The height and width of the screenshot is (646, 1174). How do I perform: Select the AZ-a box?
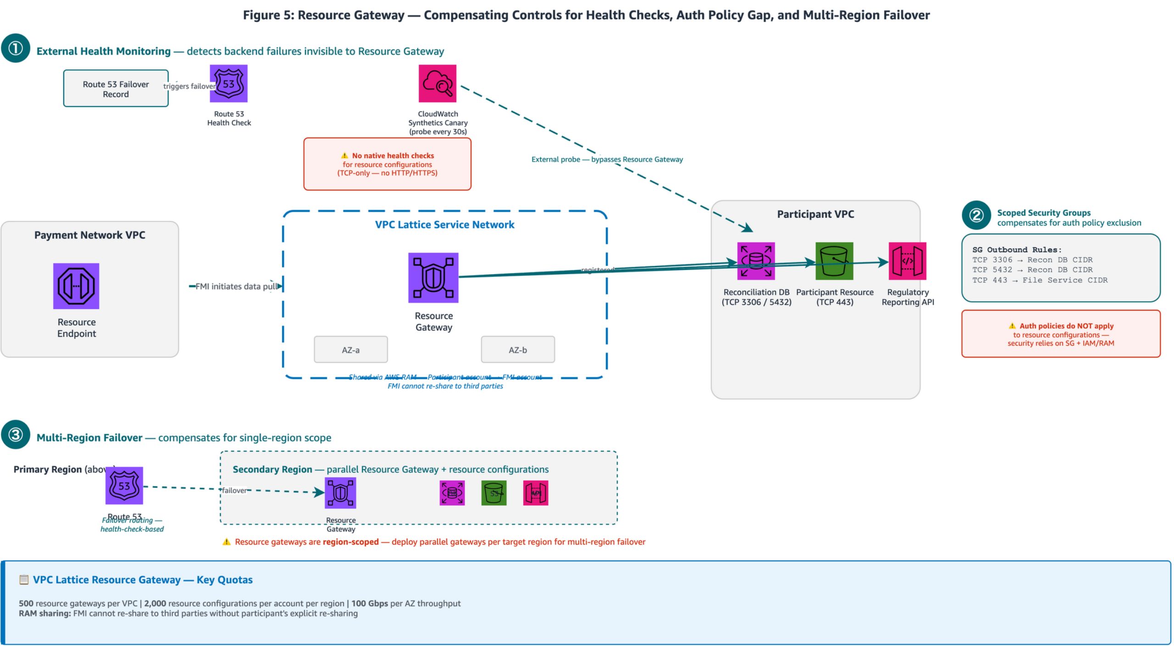click(x=350, y=349)
